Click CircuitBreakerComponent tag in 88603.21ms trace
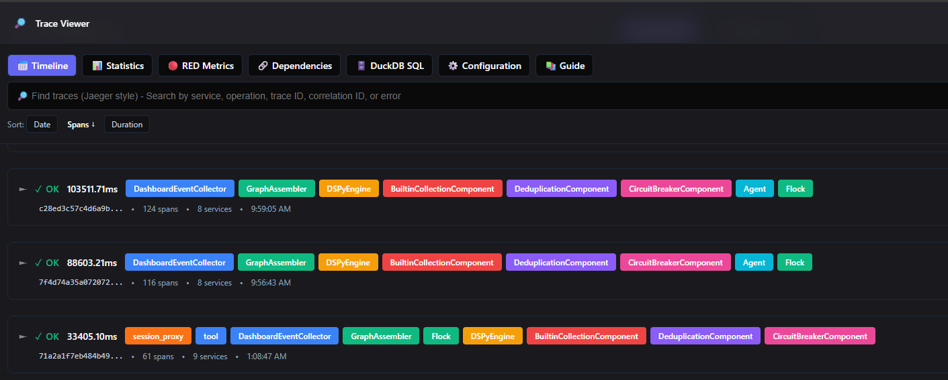 click(x=676, y=263)
